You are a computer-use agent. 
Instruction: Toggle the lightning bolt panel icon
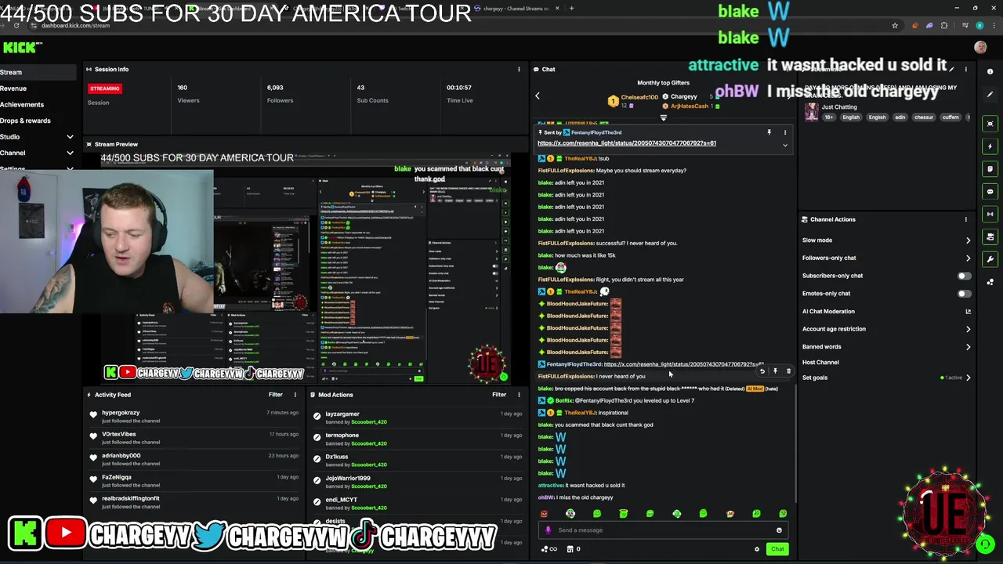pos(990,146)
